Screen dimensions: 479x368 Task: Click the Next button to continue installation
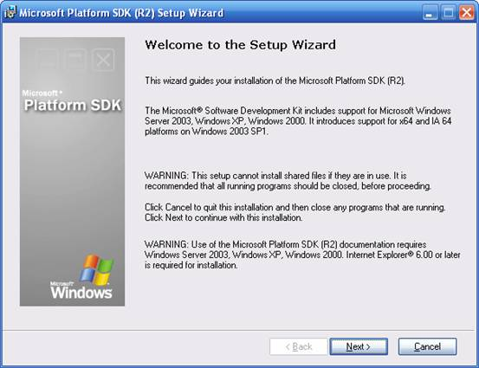coord(359,346)
